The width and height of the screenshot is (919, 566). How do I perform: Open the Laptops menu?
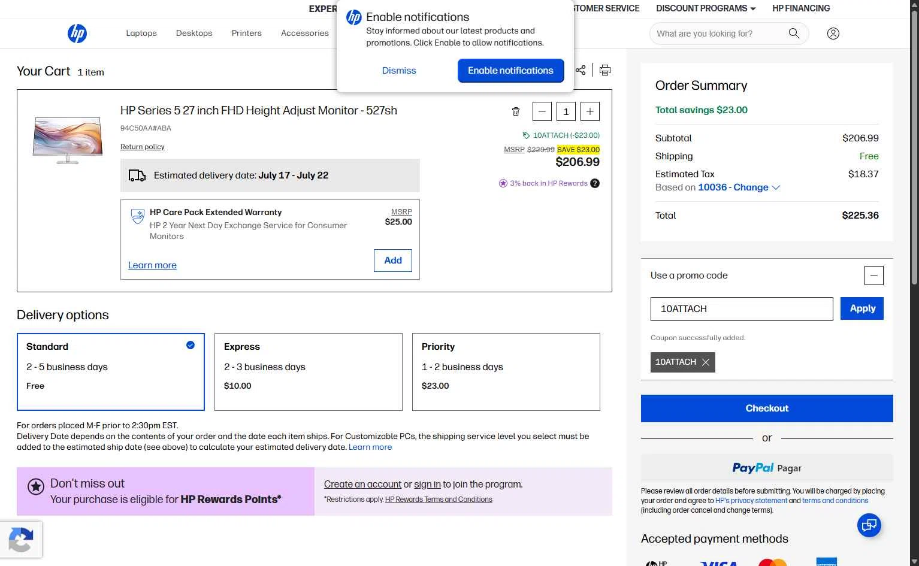click(141, 34)
